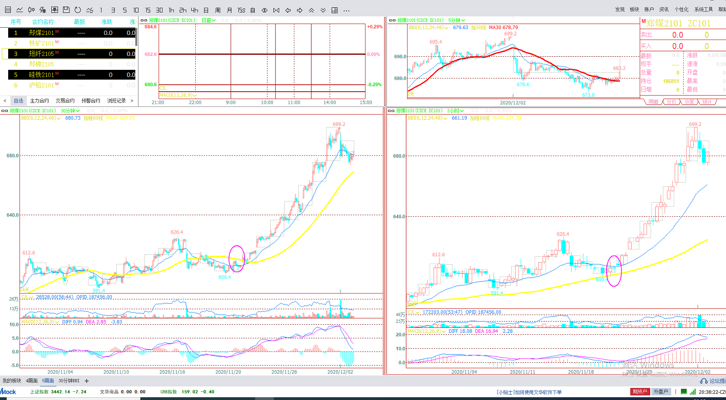
Task: Click the double-up chevron previous contract icon
Action: pyautogui.click(x=311, y=10)
